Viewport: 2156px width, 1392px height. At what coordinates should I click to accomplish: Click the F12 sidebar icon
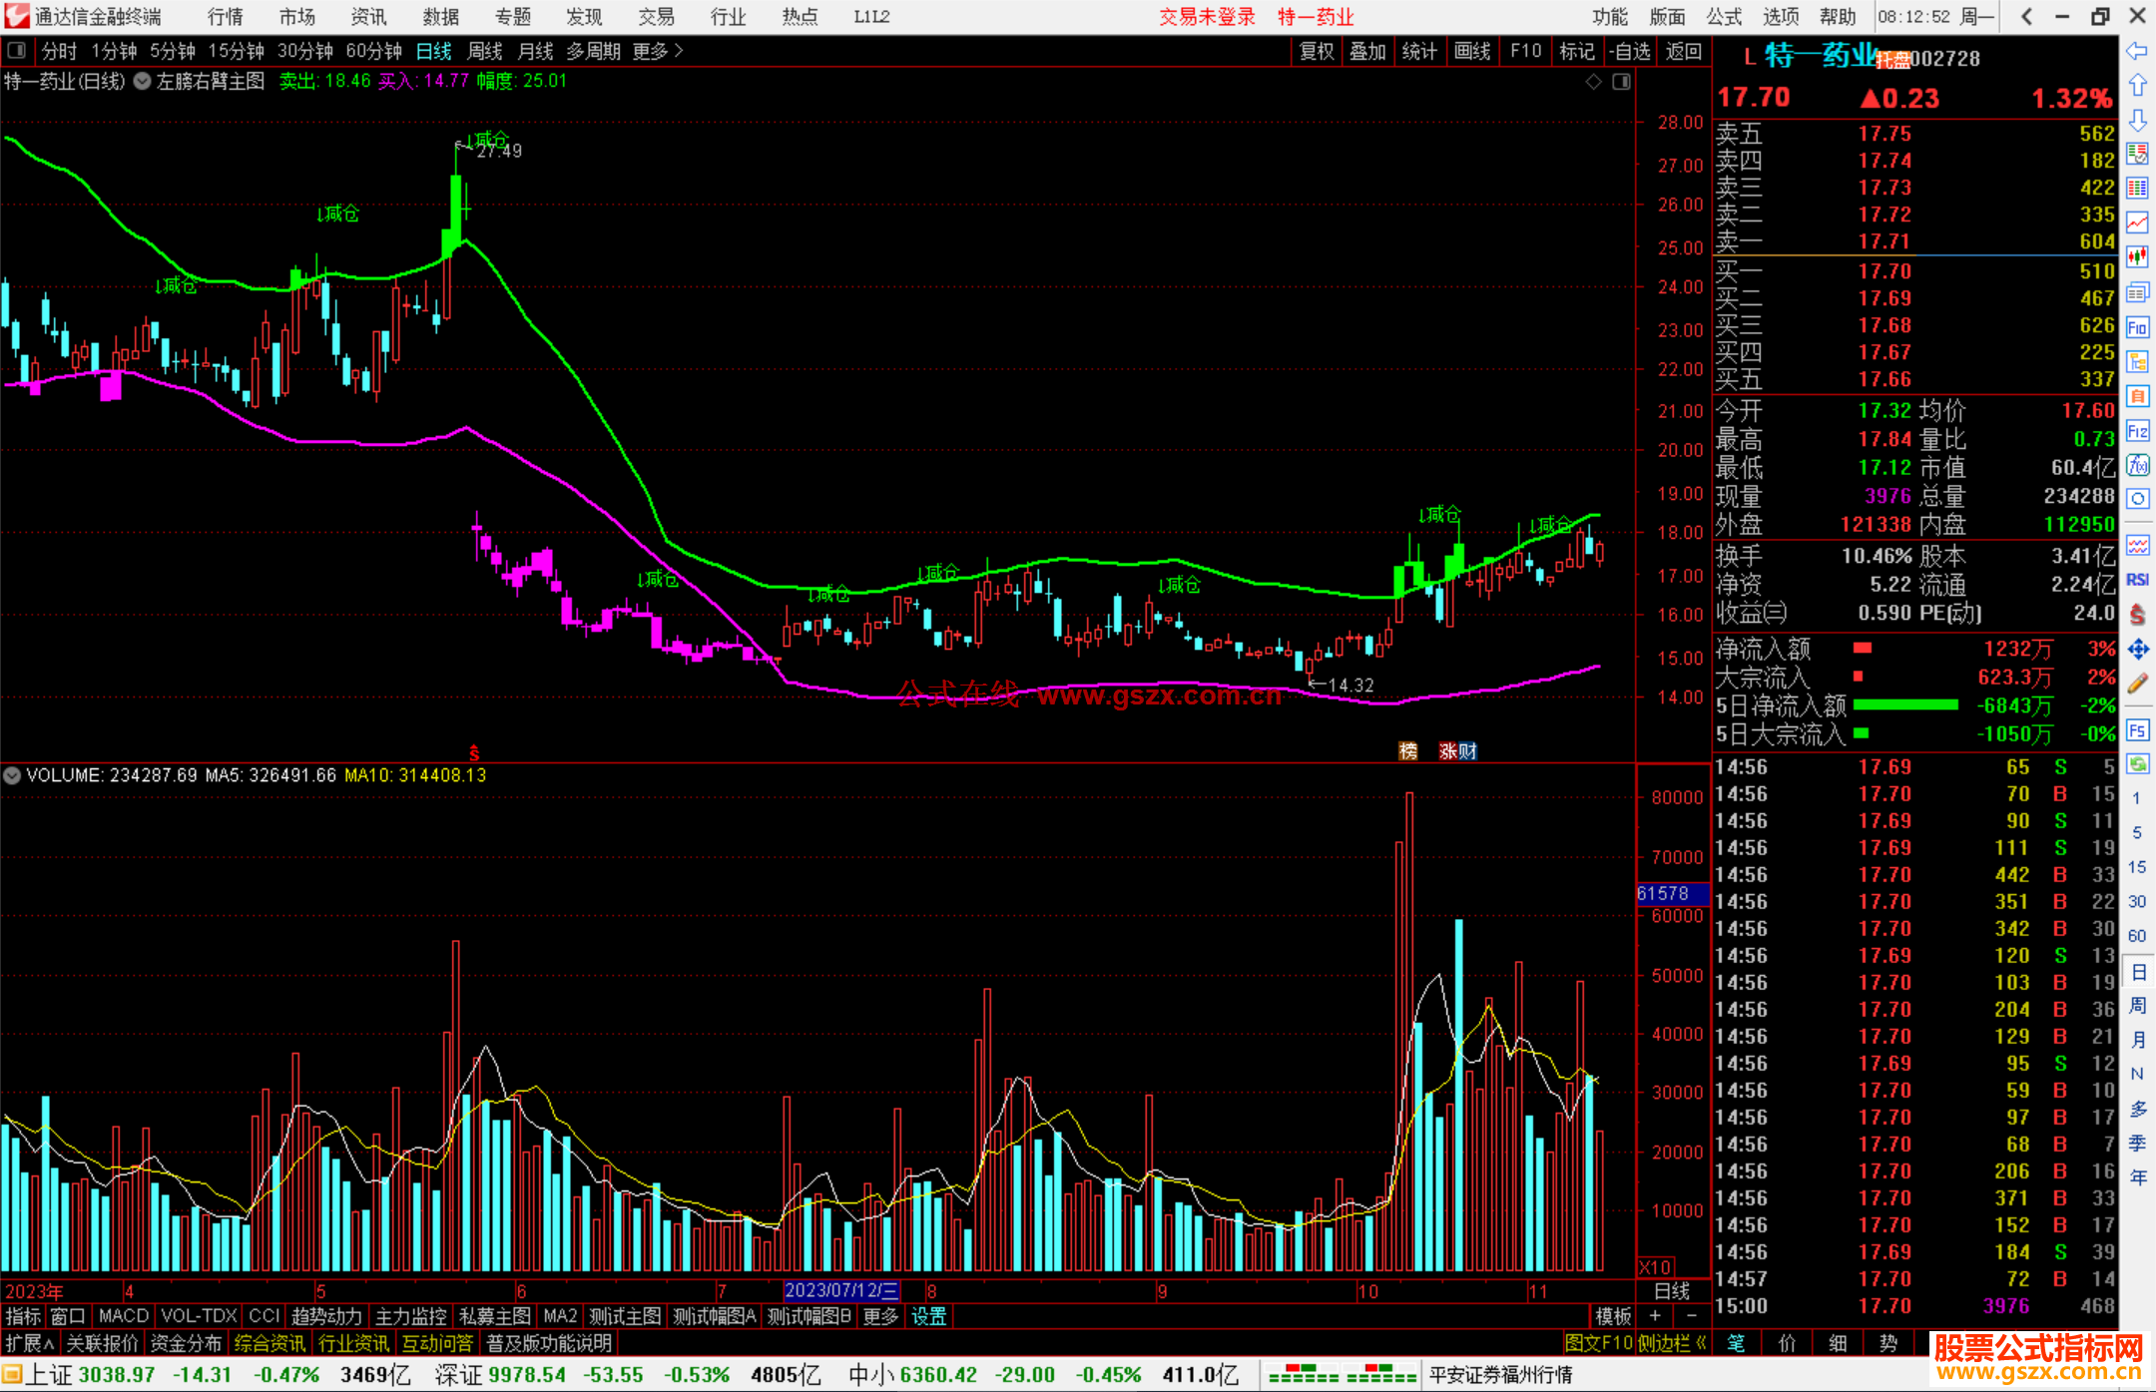pos(2137,431)
